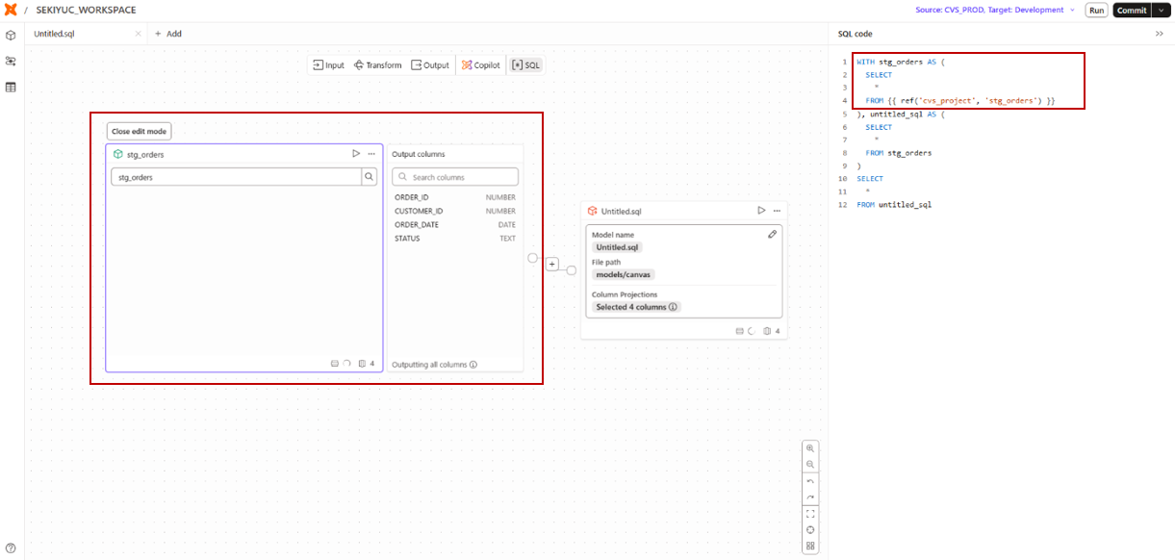Click the Untitled.sql input port circle
This screenshot has height=560, width=1175.
[571, 270]
